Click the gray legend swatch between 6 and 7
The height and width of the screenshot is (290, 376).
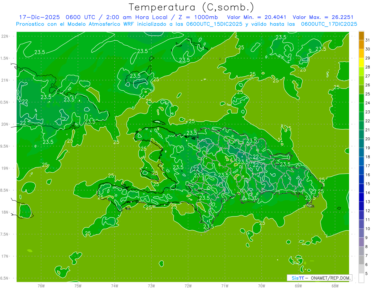click(x=361, y=260)
